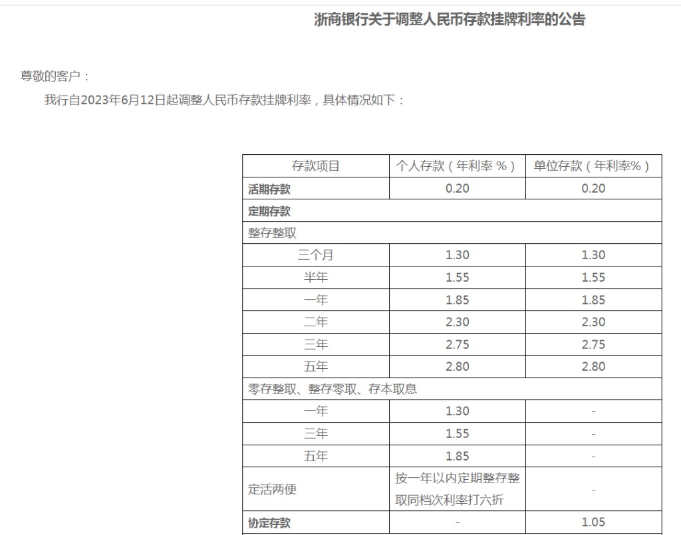Click the 活期存款 row label

pyautogui.click(x=269, y=189)
